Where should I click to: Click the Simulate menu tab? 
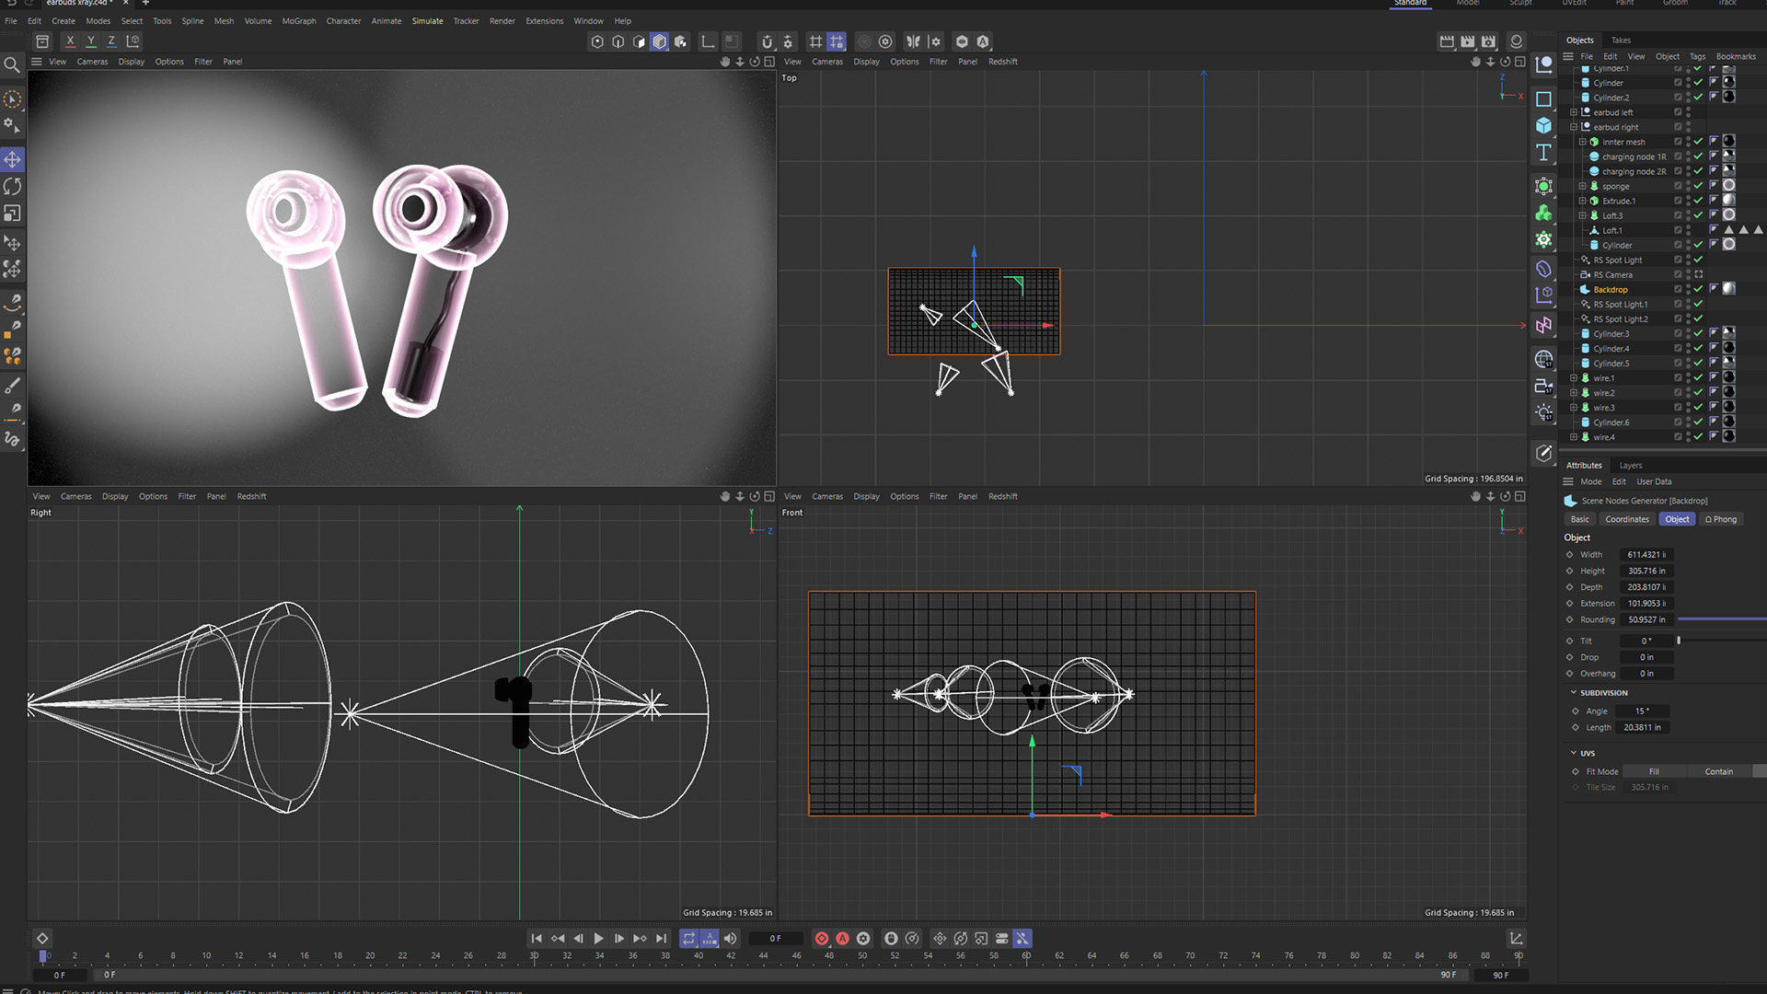[427, 20]
